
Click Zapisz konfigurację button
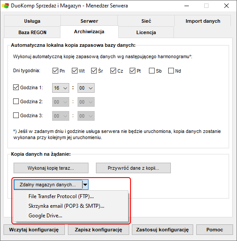[99, 230]
